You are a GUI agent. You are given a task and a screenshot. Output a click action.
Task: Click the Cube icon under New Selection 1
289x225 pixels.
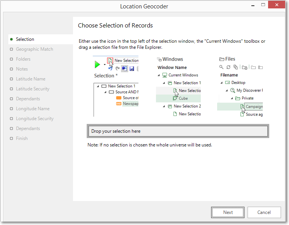coord(175,98)
